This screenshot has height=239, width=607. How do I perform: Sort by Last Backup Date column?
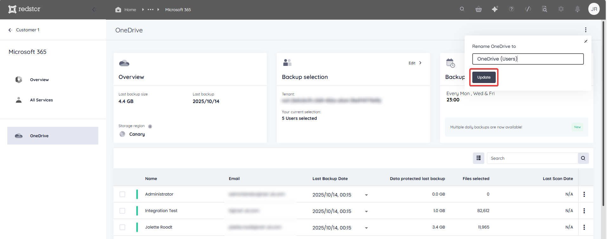click(330, 179)
